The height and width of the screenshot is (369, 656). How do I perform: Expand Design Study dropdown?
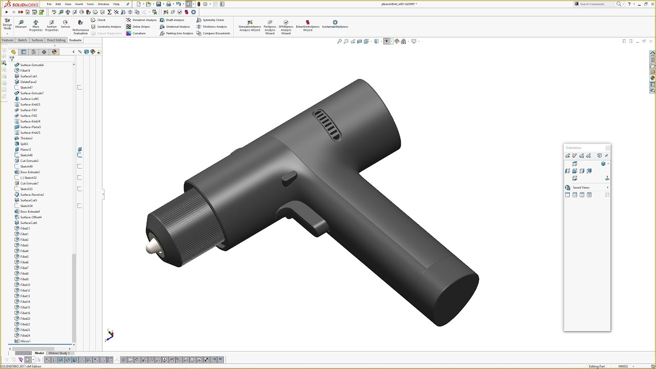click(7, 34)
